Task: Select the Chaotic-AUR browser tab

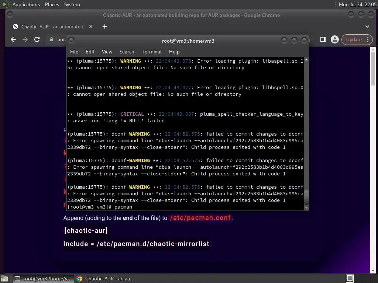Action: [52, 27]
